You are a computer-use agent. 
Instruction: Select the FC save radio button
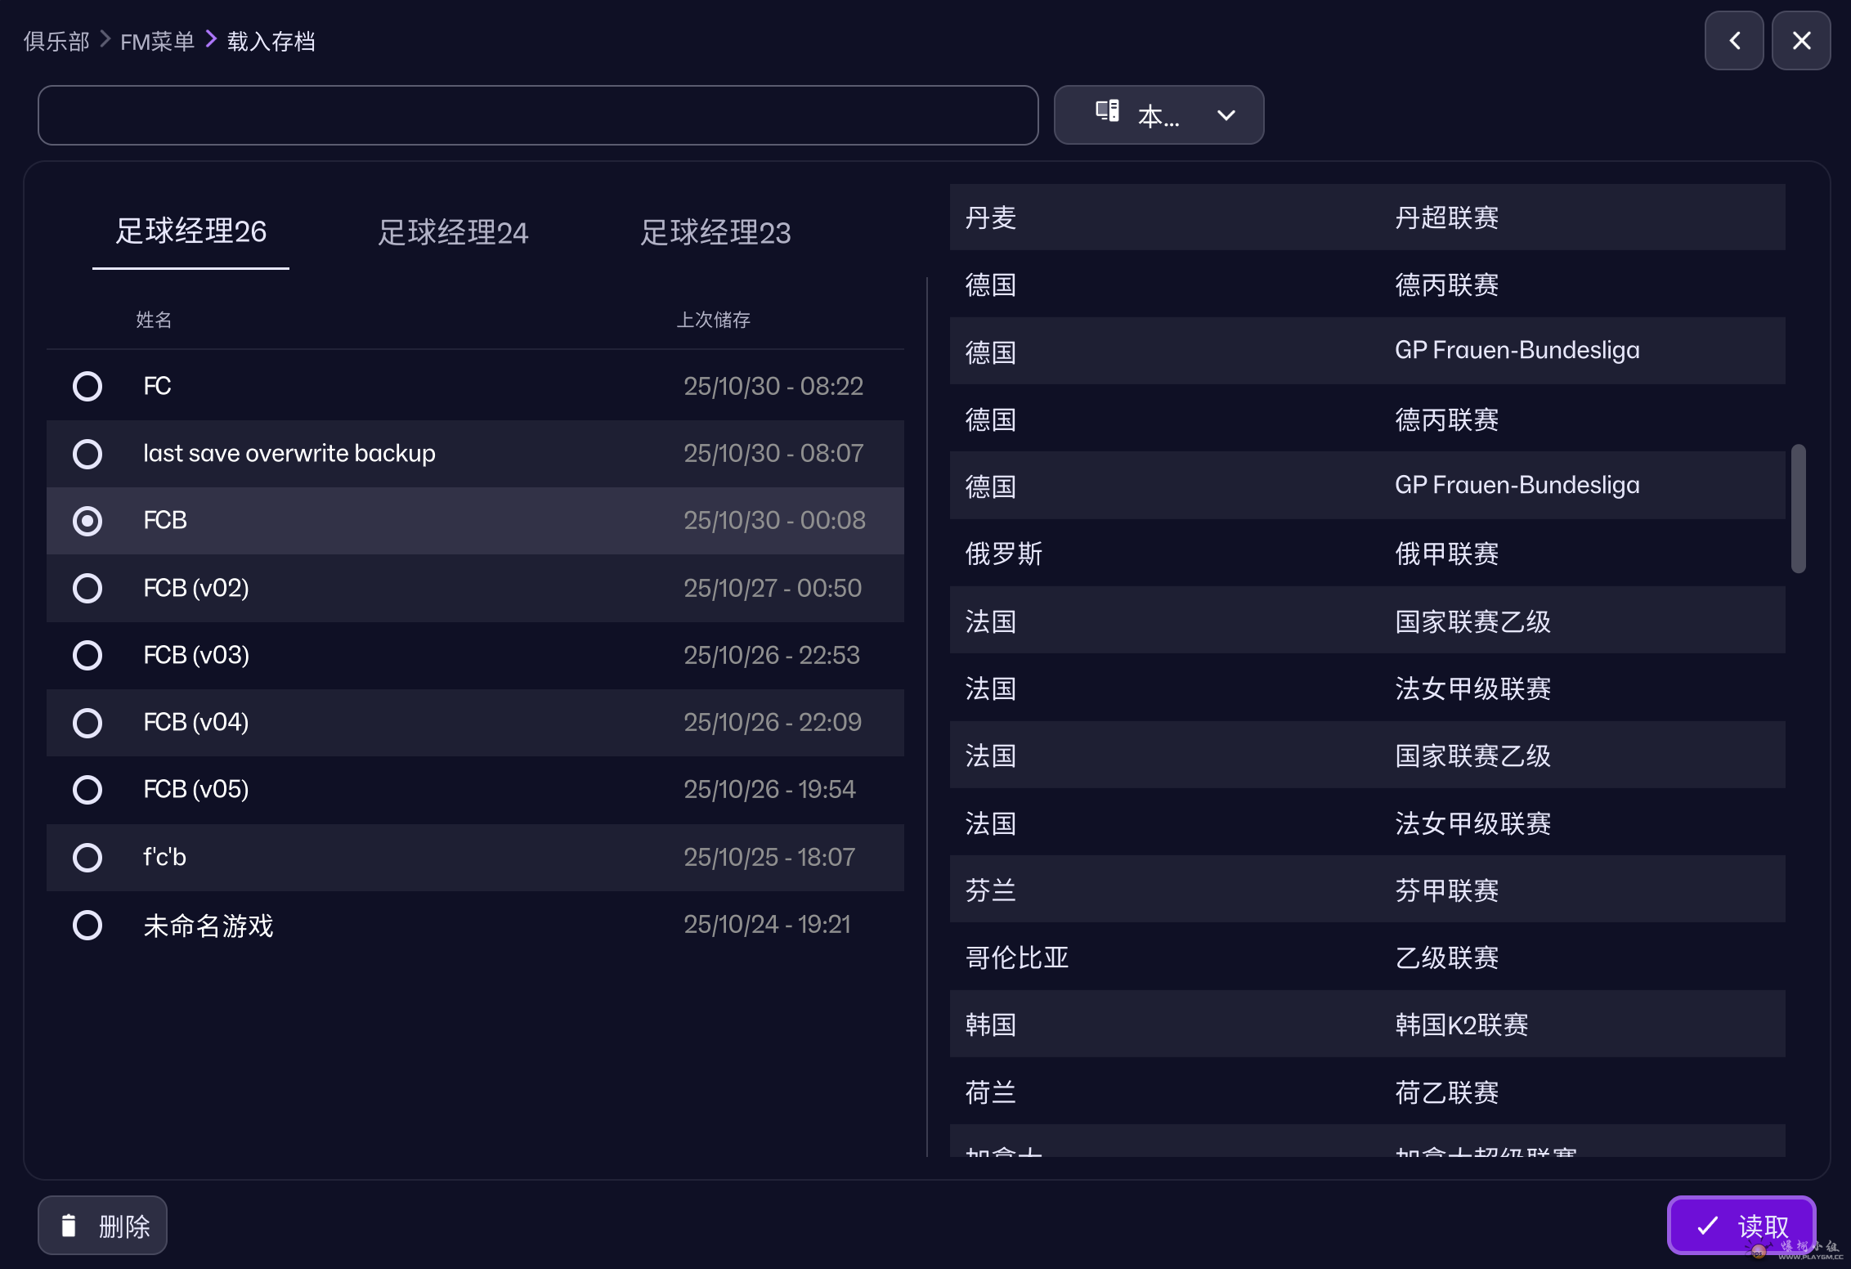(x=87, y=386)
